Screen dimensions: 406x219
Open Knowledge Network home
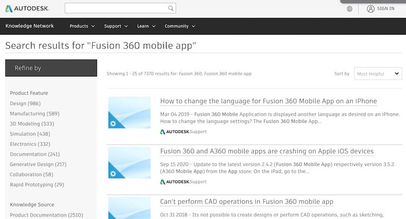coord(29,26)
